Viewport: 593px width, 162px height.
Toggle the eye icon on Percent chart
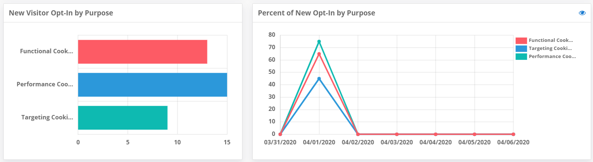582,13
